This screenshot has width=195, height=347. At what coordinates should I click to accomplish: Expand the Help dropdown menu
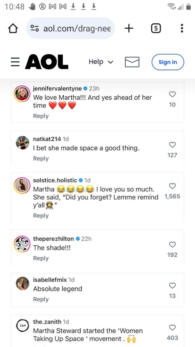point(101,62)
